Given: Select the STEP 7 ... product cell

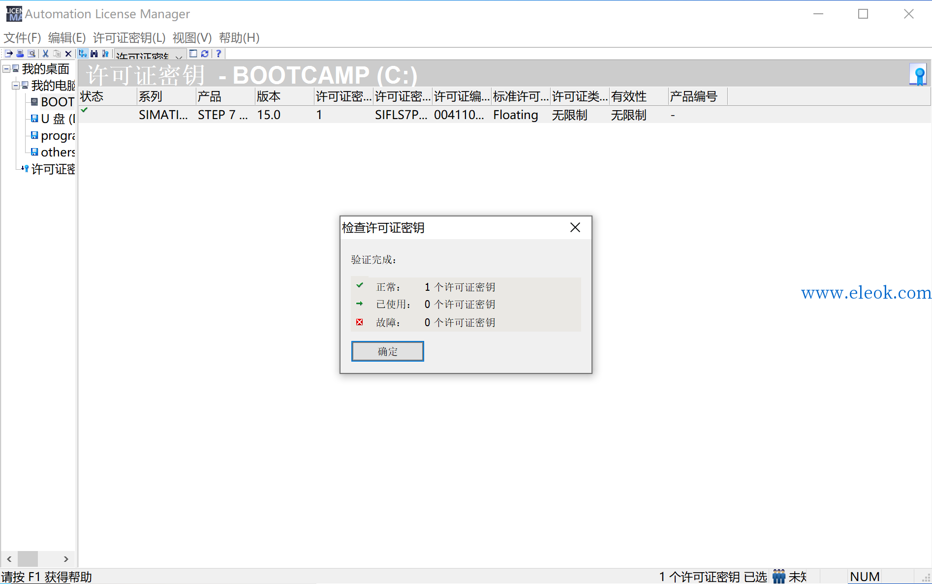Looking at the screenshot, I should [222, 115].
